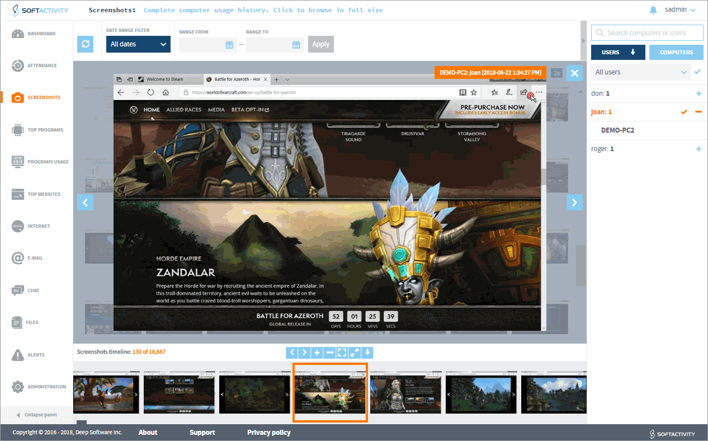Toggle 2x zoom on the screenshot
The height and width of the screenshot is (441, 708).
(556, 73)
